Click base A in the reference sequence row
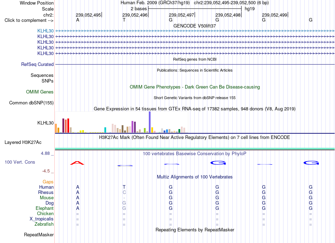Image resolution: width=335 pixels, height=243 pixels. (x=78, y=20)
